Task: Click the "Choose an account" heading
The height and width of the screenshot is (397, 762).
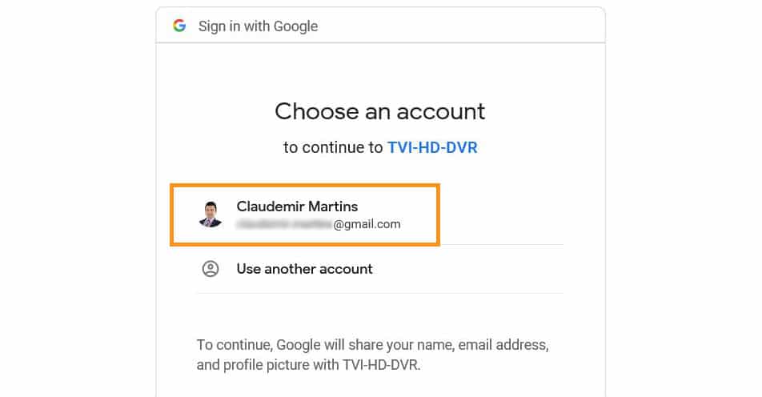Action: point(380,110)
